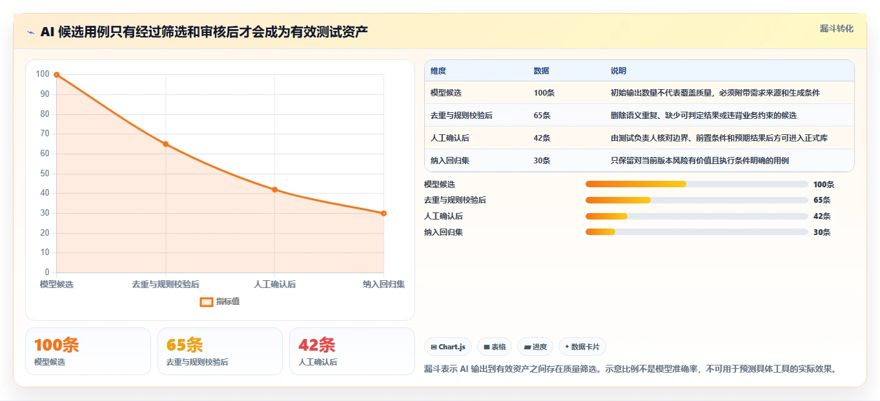880x401 pixels.
Task: Click the 人工确认后 x-axis label
Action: (275, 284)
